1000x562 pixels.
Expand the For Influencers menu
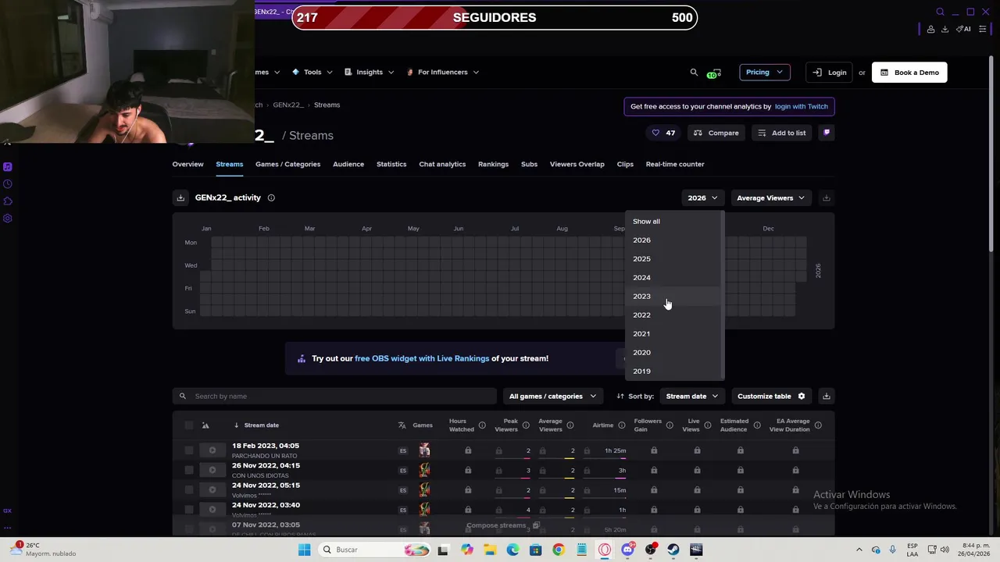[x=443, y=72]
